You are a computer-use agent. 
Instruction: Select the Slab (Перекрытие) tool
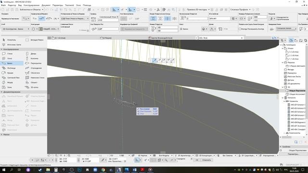click(34, 63)
